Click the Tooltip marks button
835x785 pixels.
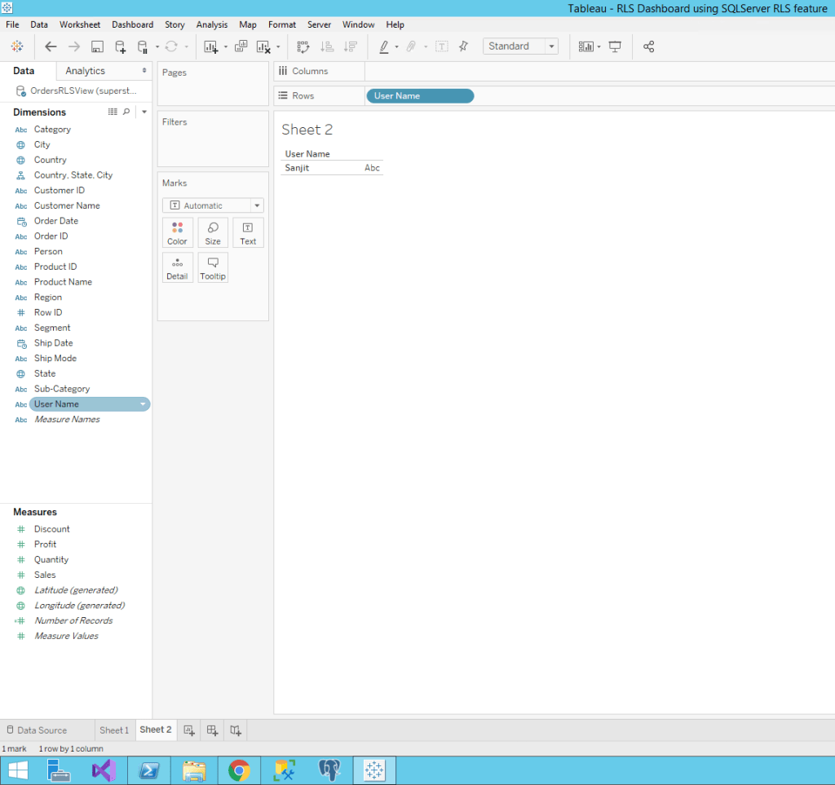click(x=213, y=267)
